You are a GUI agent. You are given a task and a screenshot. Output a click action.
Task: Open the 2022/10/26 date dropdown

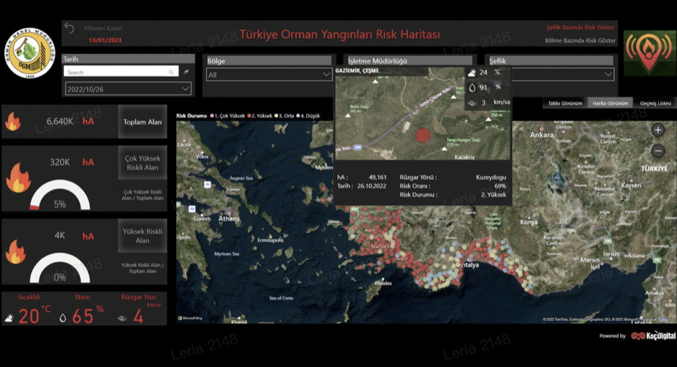[129, 89]
